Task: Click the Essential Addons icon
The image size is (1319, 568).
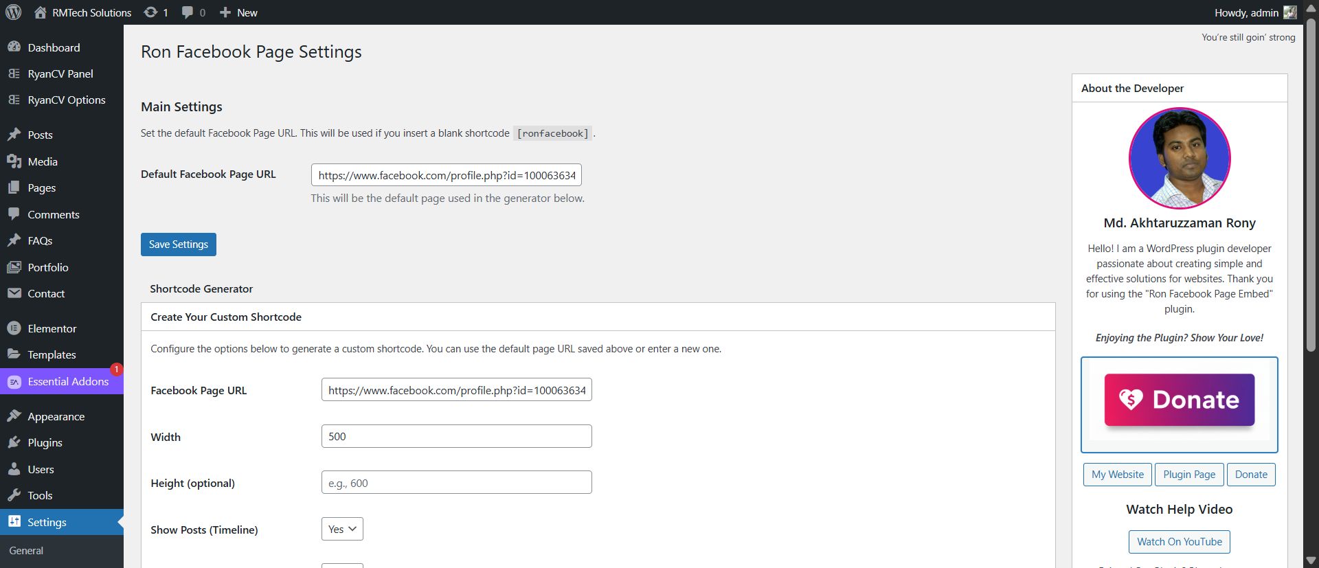Action: coord(14,382)
